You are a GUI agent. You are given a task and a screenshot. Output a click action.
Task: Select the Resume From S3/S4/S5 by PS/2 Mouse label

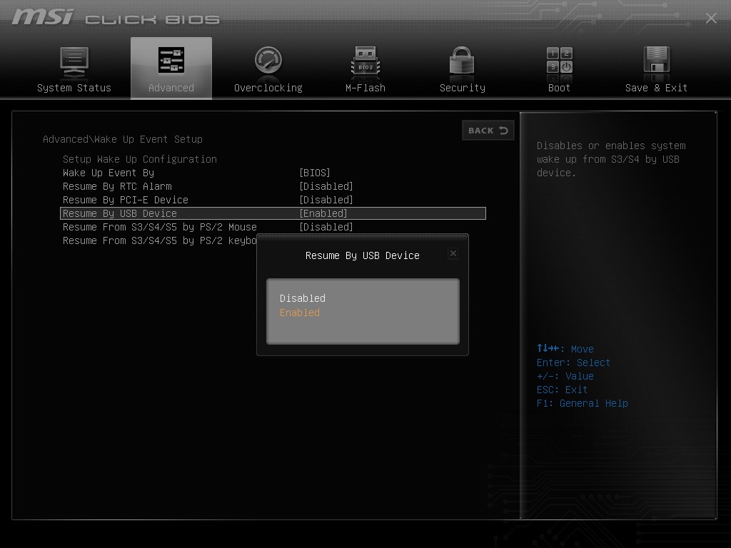[x=159, y=227]
